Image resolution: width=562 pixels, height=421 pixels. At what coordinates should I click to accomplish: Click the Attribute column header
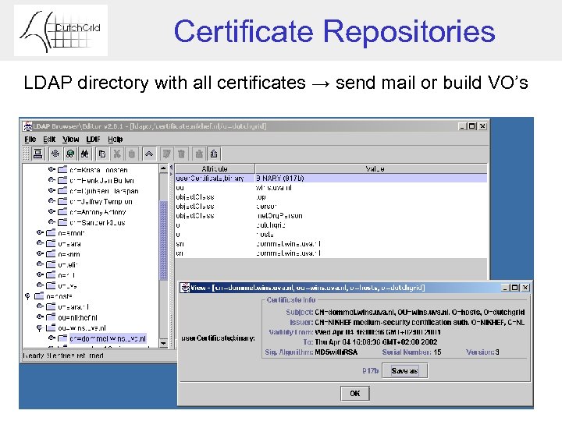(215, 168)
